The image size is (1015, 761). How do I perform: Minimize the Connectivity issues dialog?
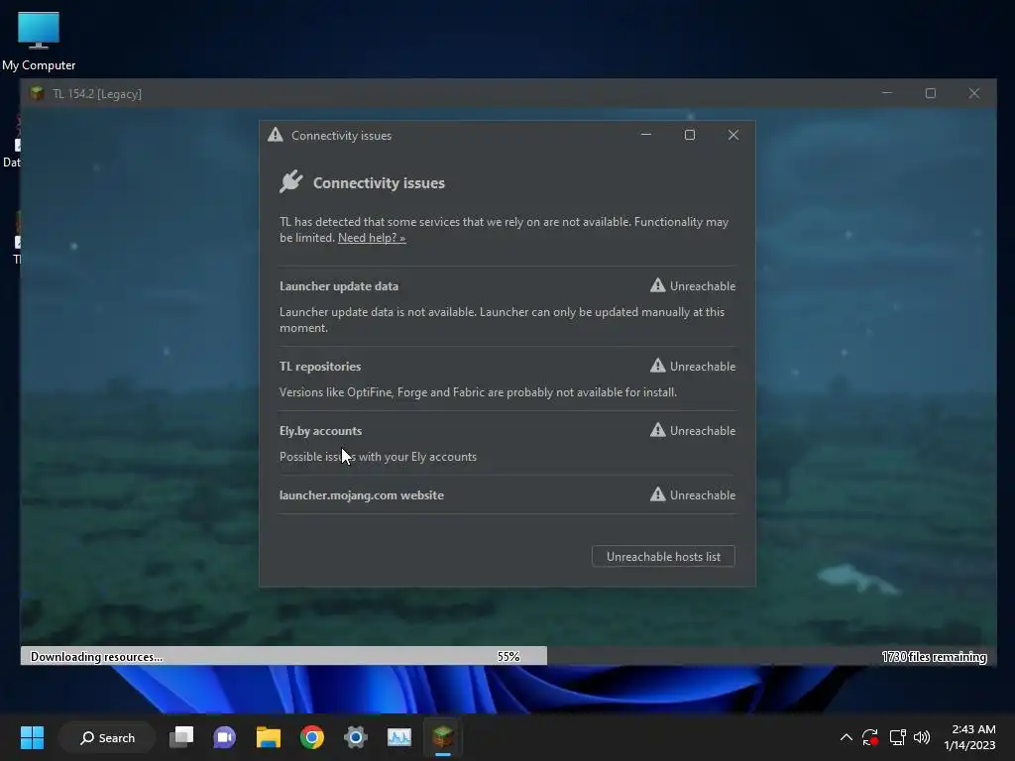coord(646,135)
